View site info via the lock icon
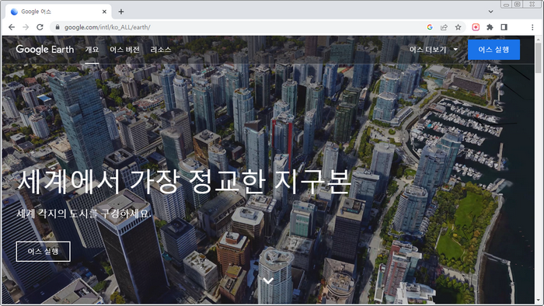 point(58,27)
